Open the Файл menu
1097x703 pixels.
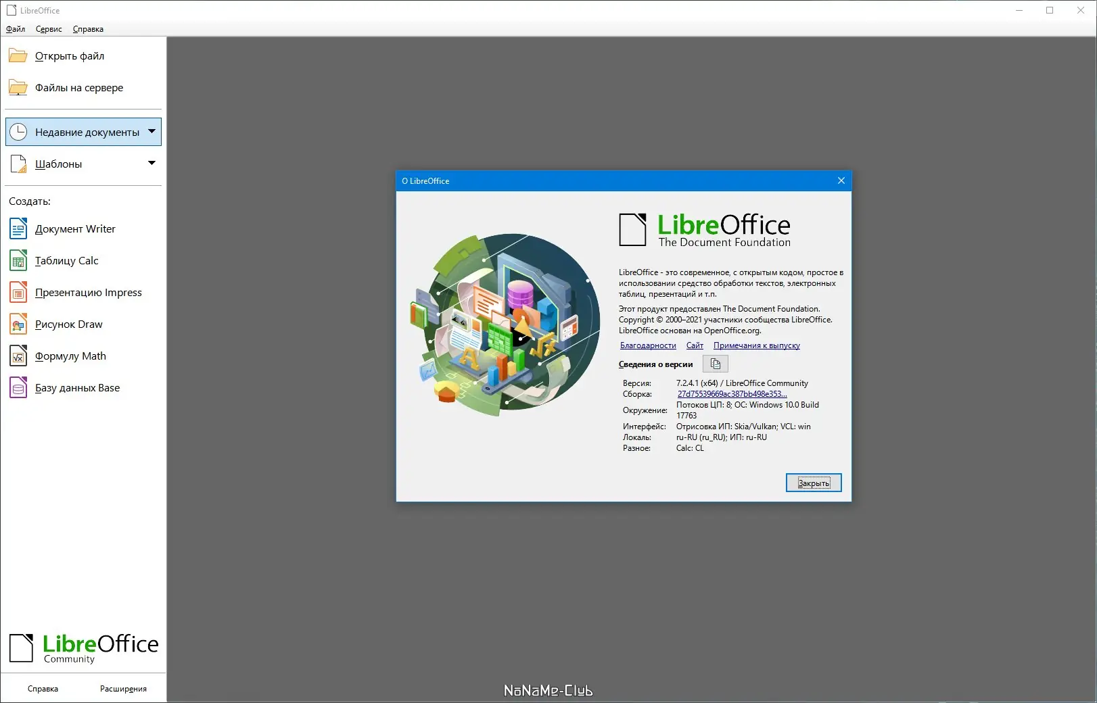16,29
